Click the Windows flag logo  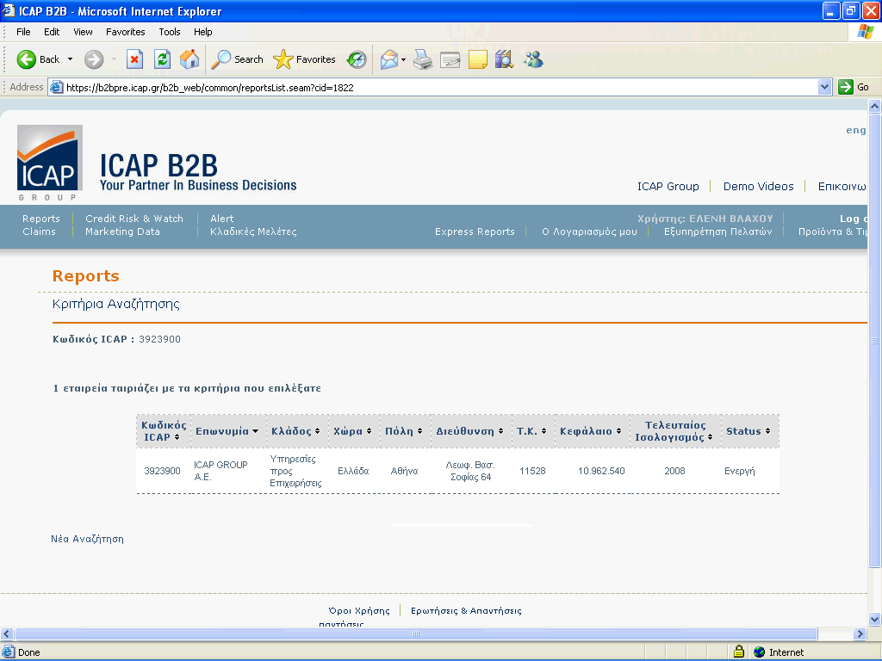pos(865,32)
